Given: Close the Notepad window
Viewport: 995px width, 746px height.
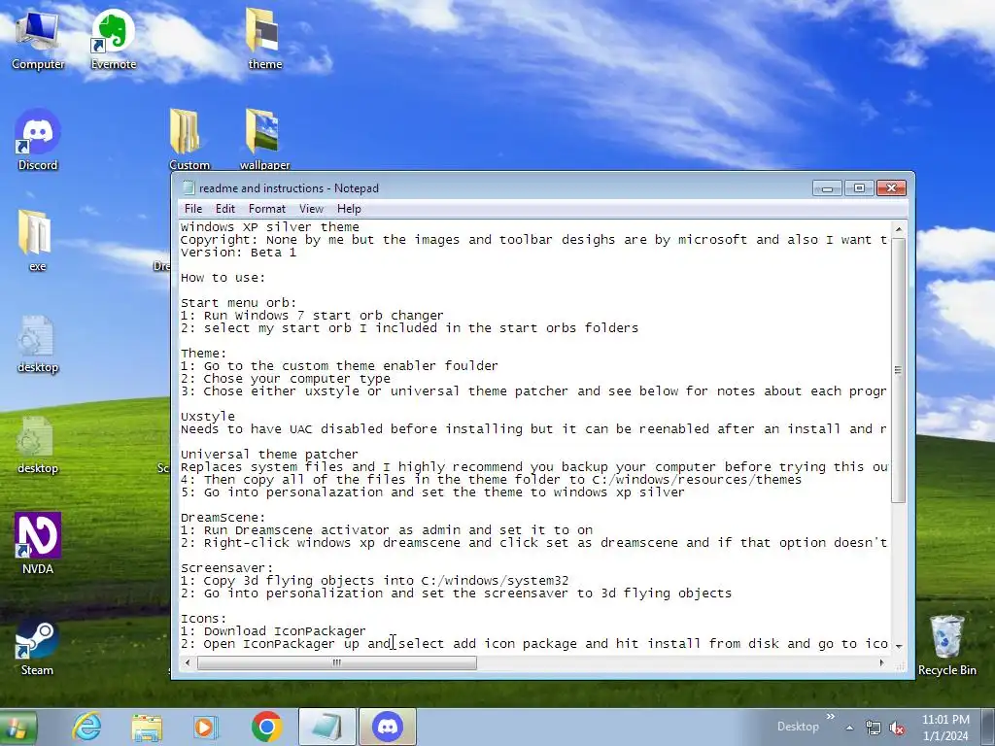Looking at the screenshot, I should coord(891,187).
